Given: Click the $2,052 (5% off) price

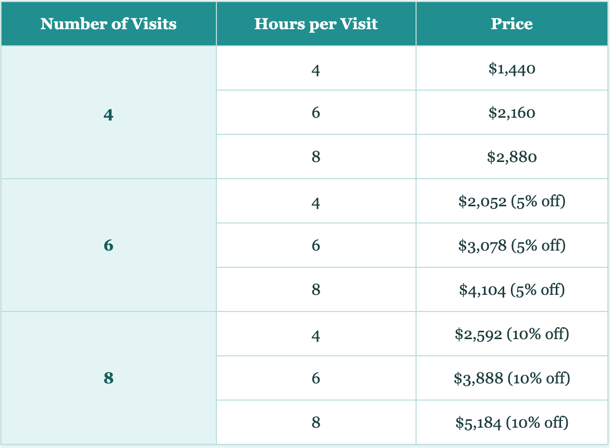Looking at the screenshot, I should tap(511, 201).
